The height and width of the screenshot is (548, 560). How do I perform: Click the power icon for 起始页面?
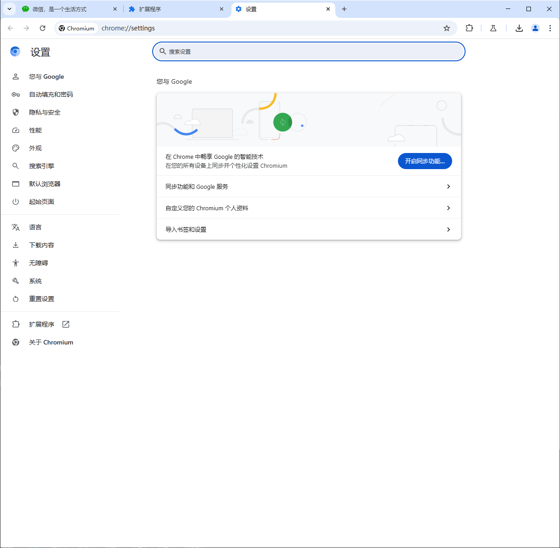click(16, 202)
